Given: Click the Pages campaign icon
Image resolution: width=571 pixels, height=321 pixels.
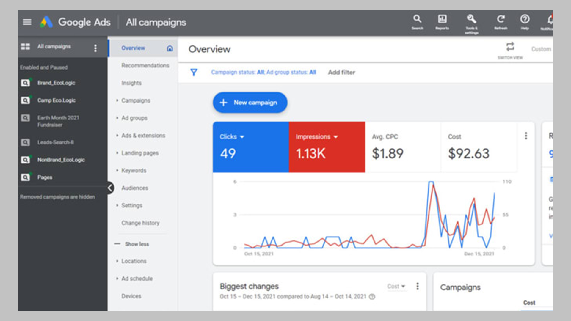Looking at the screenshot, I should [x=25, y=177].
